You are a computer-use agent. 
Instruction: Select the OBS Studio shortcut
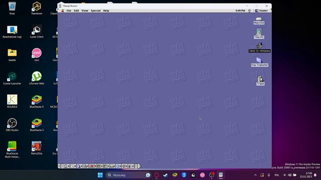pyautogui.click(x=12, y=124)
